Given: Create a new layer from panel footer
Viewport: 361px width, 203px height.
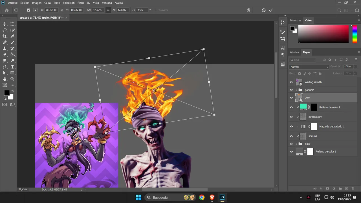Looking at the screenshot, I should tap(347, 188).
